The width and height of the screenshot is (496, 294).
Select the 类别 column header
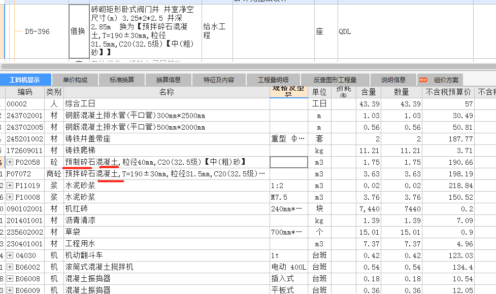(54, 92)
